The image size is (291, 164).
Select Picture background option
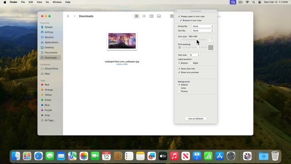click(179, 92)
